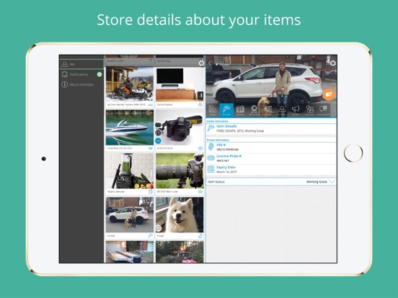Image resolution: width=398 pixels, height=298 pixels.
Task: Open the Expiry Date row
Action: click(x=271, y=170)
